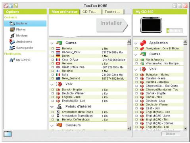This screenshot has width=190, height=143.
Task: Open Audiobooks in the sidebar
Action: [x=24, y=41]
